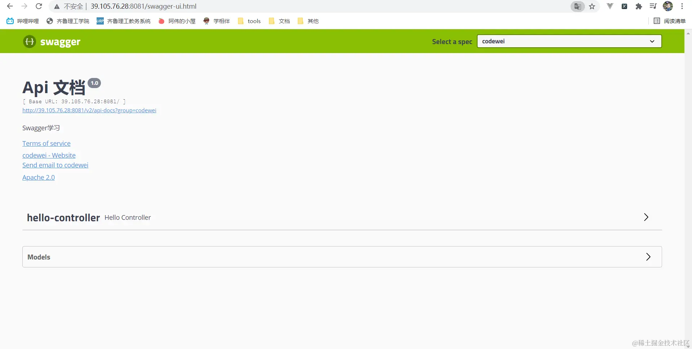The height and width of the screenshot is (349, 692).
Task: Click the Swagger logo icon
Action: pyautogui.click(x=30, y=42)
